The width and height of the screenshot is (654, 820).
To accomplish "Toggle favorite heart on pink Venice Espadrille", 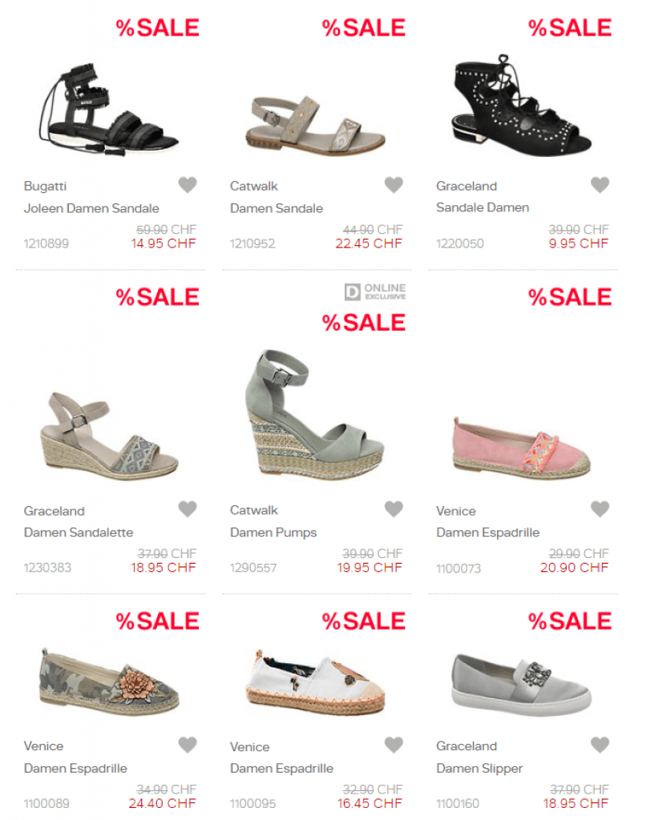I will tap(599, 508).
